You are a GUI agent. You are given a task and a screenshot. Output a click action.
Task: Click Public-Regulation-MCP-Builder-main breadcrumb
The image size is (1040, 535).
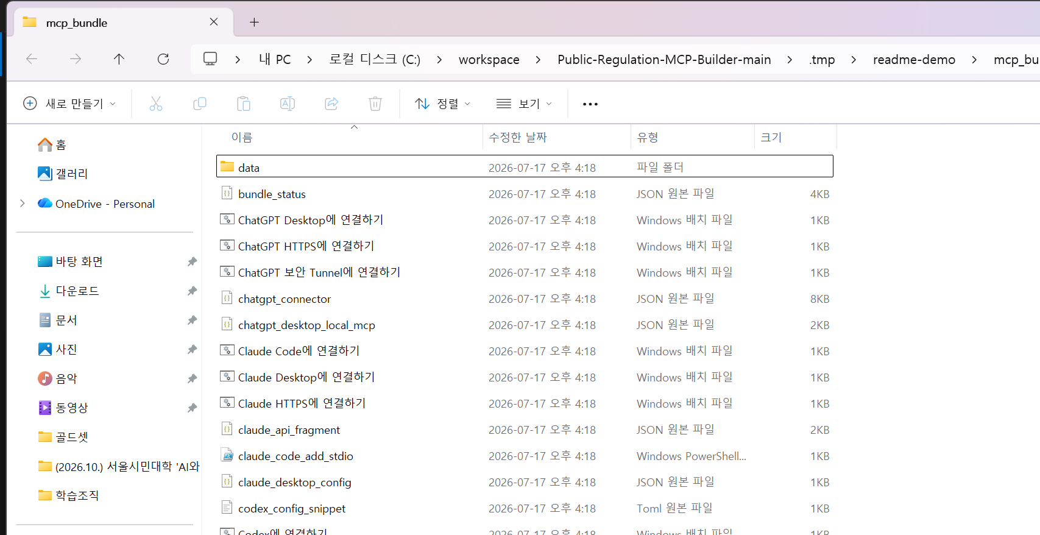pos(664,60)
